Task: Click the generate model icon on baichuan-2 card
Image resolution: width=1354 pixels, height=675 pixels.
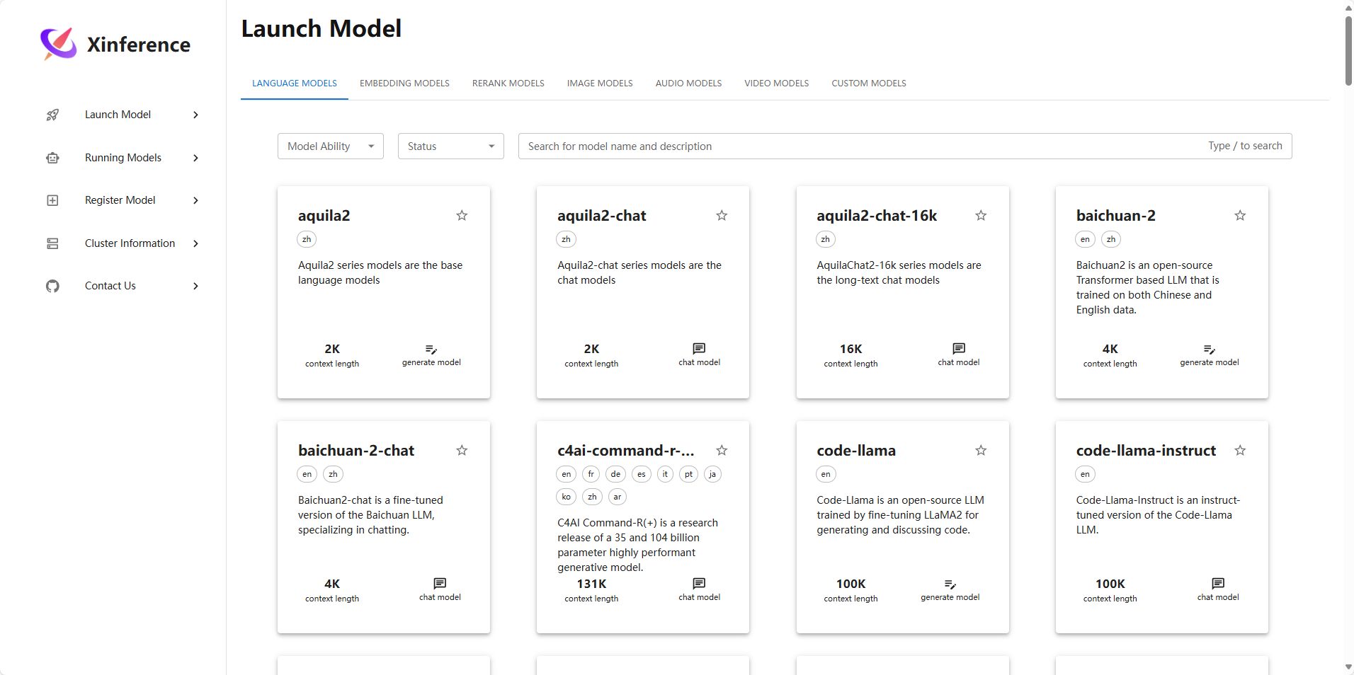Action: (1210, 350)
